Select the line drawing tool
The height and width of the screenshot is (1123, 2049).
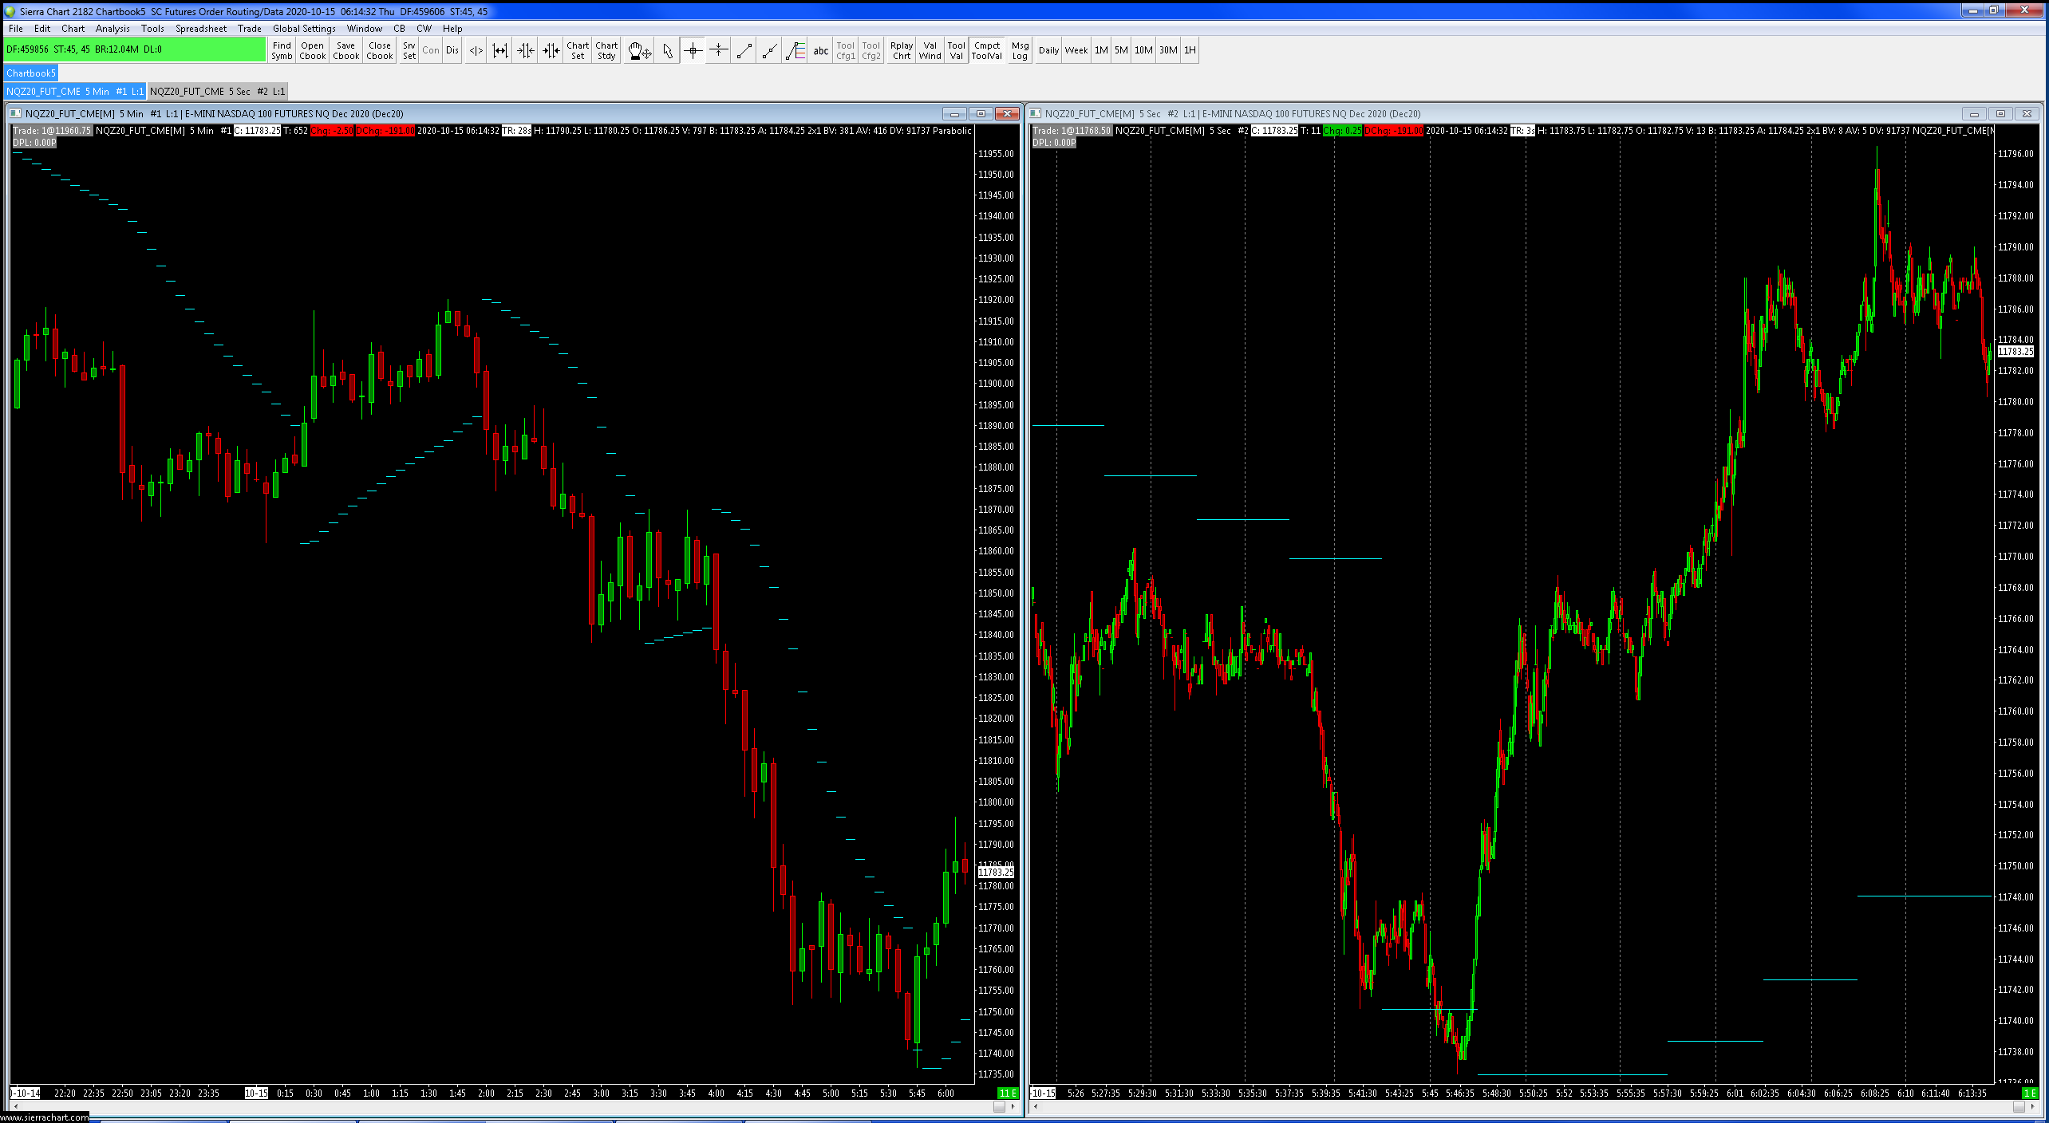point(744,51)
